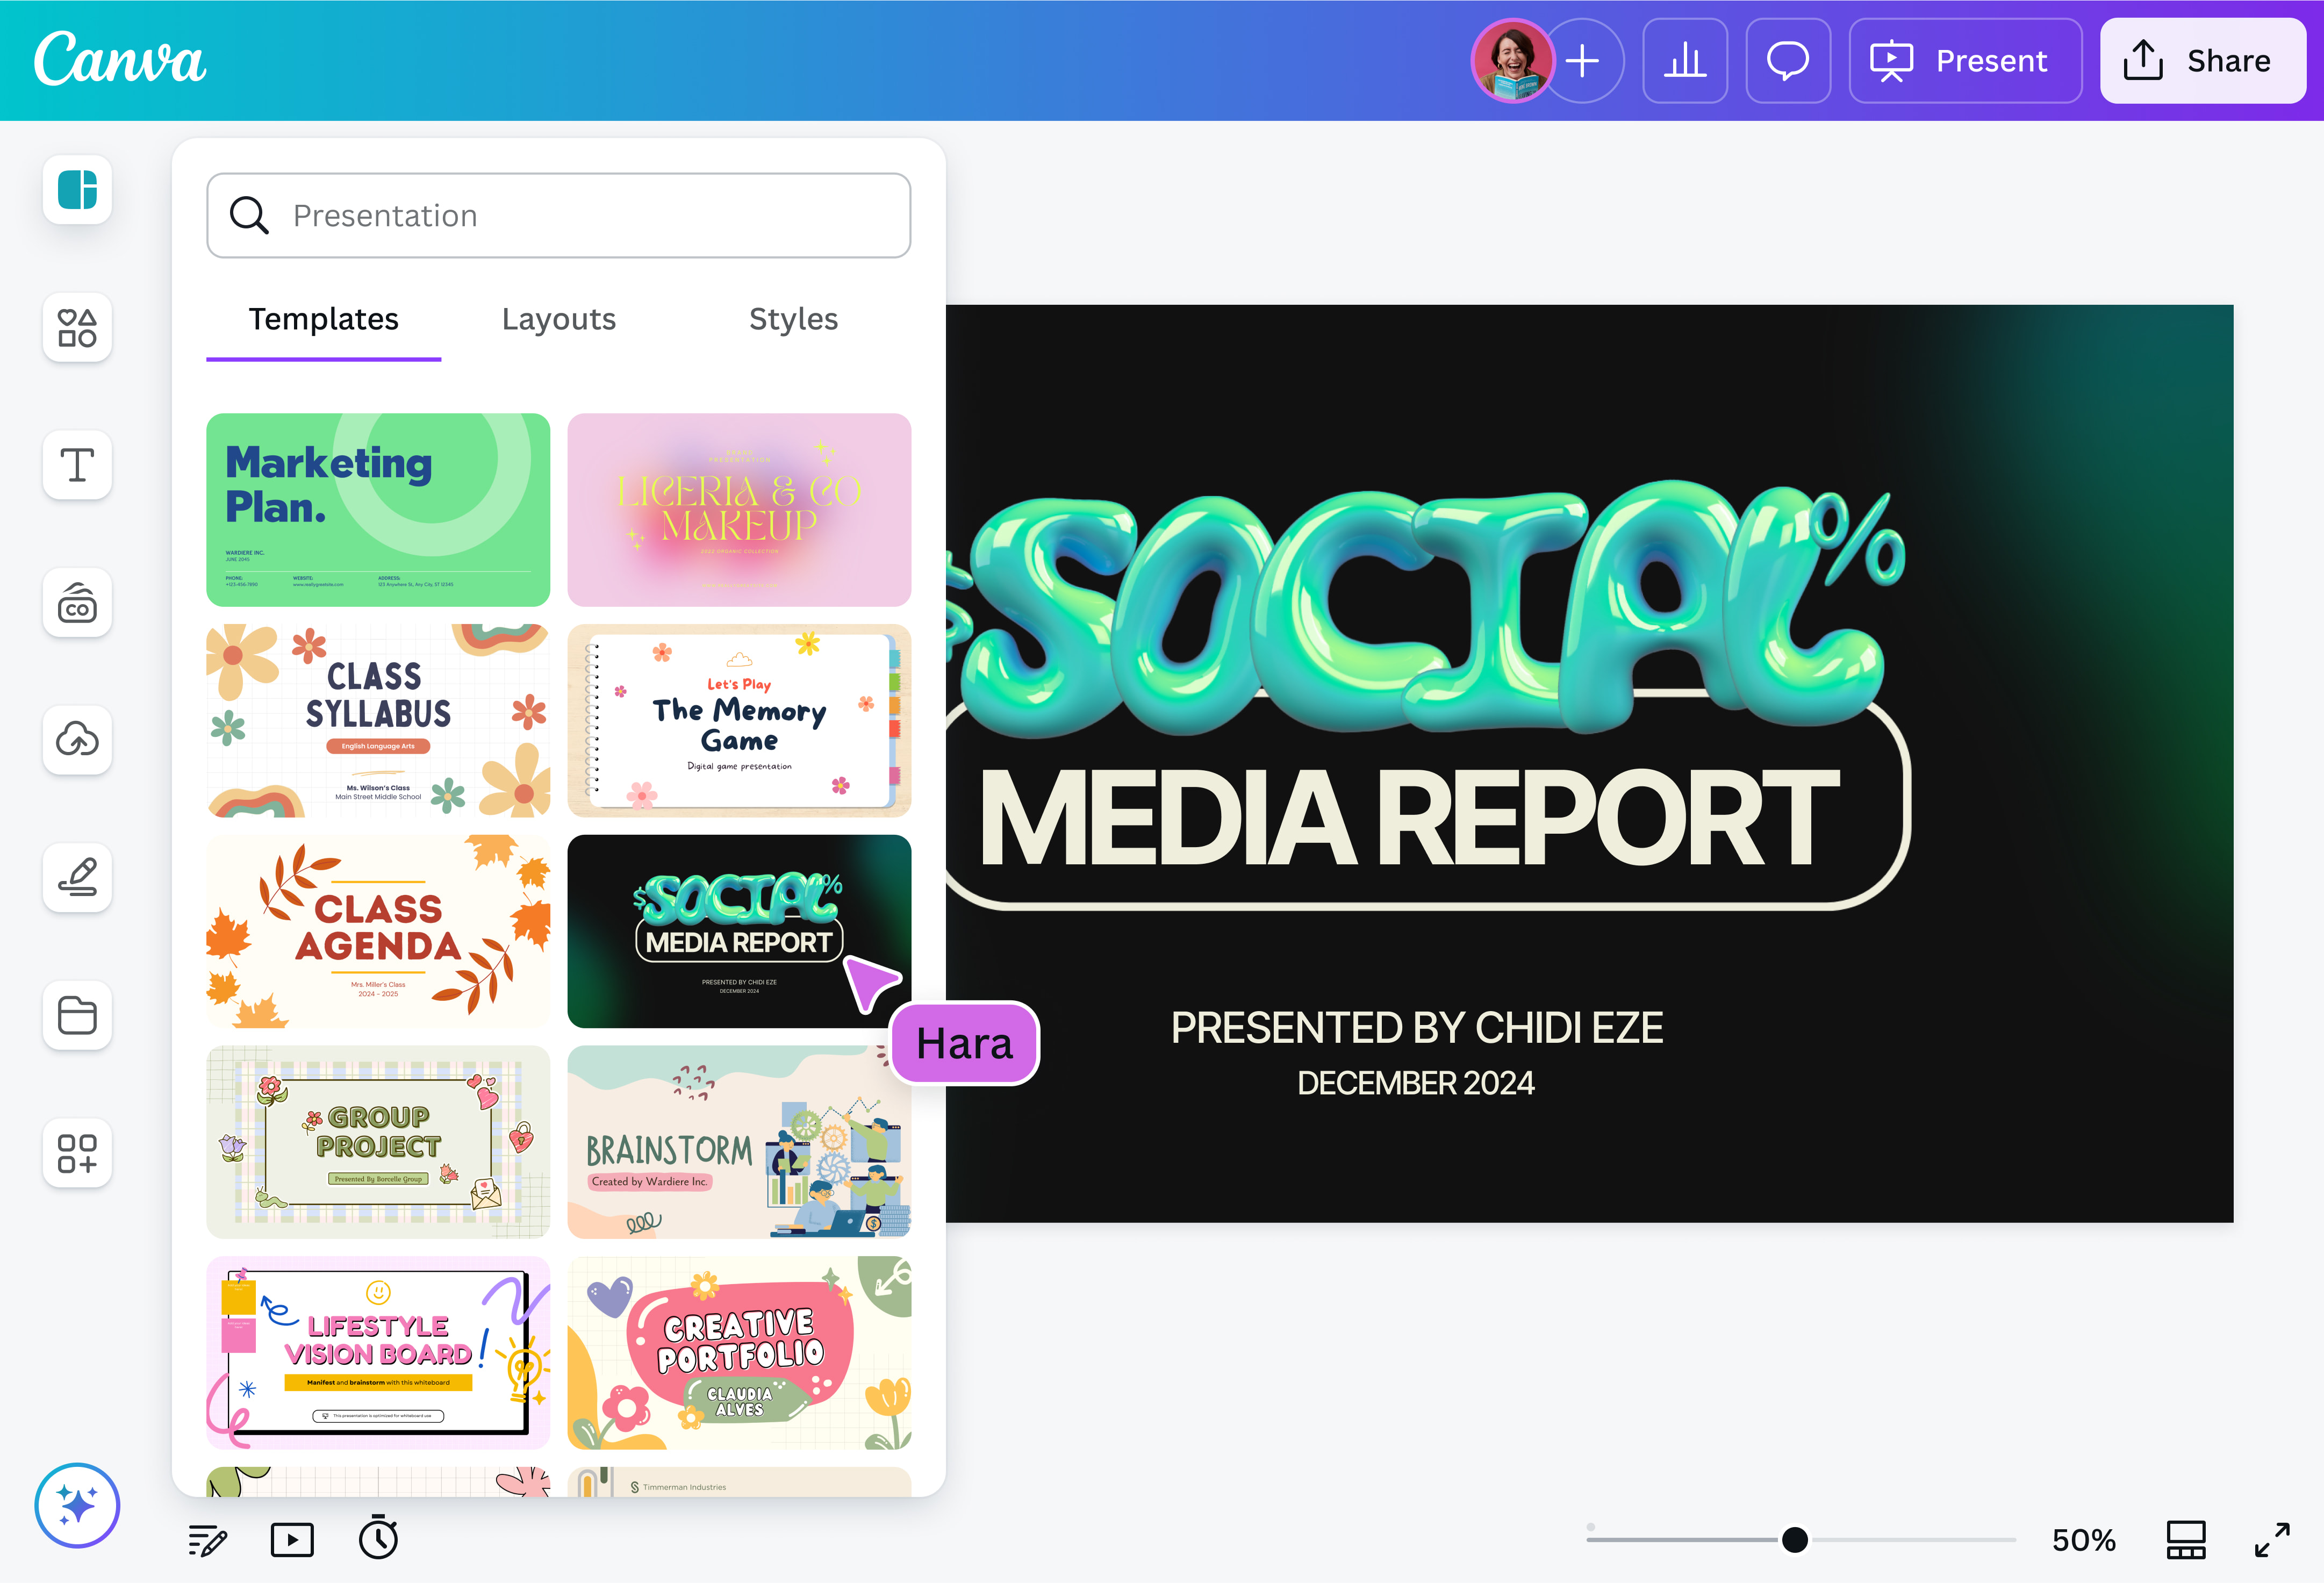The image size is (2324, 1583).
Task: Open the Projects panel
Action: click(x=78, y=1015)
